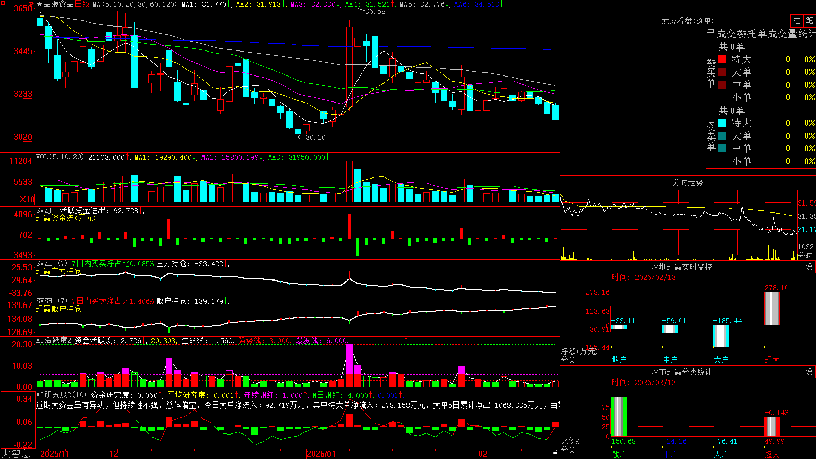Switch to the 柱 view tab
The height and width of the screenshot is (459, 816).
coord(797,20)
